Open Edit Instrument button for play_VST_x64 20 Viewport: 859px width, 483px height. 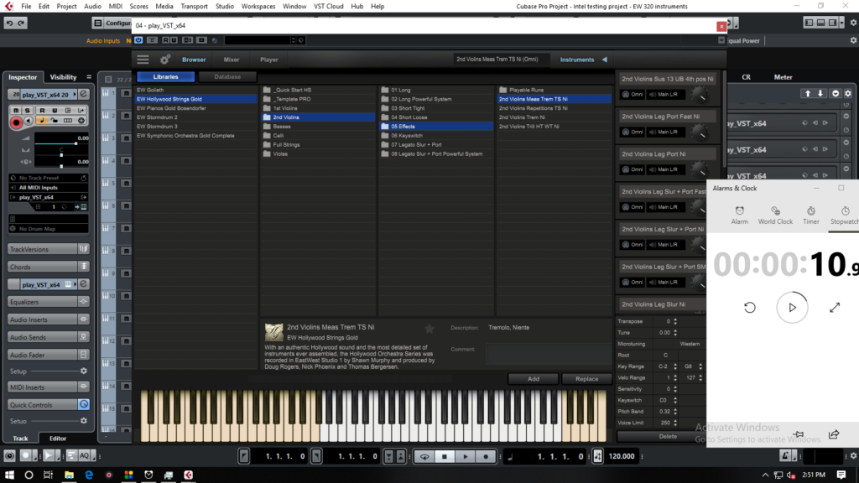click(84, 95)
